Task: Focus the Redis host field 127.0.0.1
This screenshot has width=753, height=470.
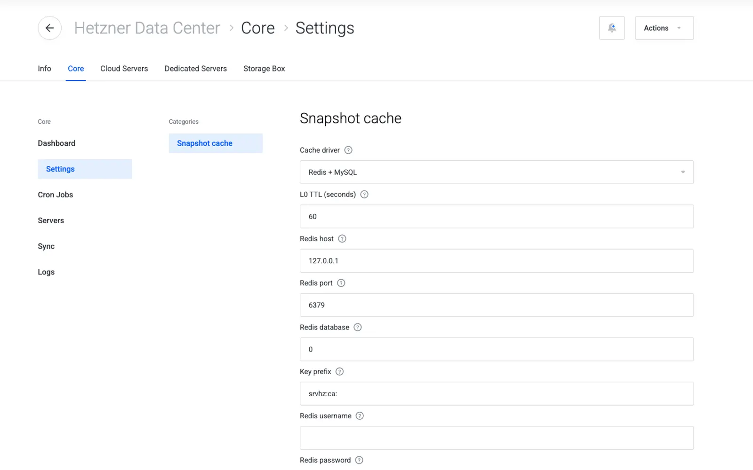Action: tap(497, 261)
